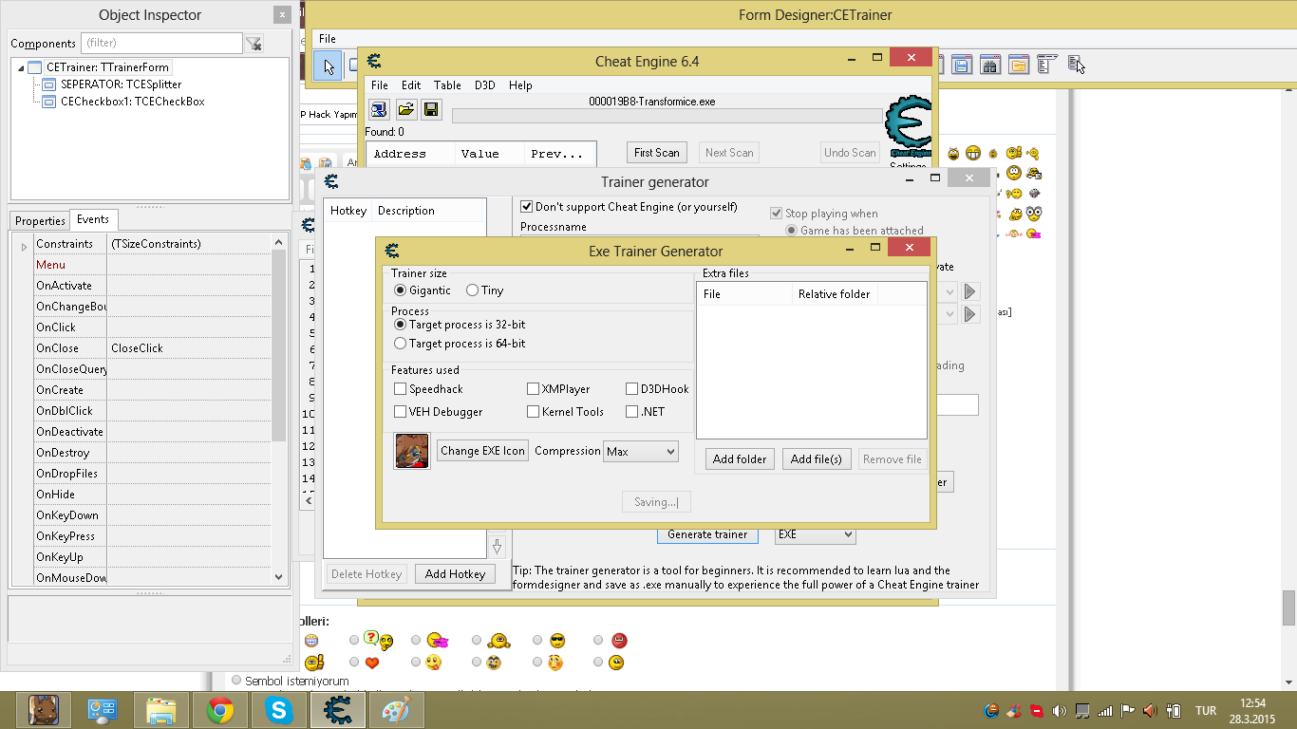Click the trainer EXE icon preview thumbnail
1297x729 pixels.
click(x=412, y=452)
